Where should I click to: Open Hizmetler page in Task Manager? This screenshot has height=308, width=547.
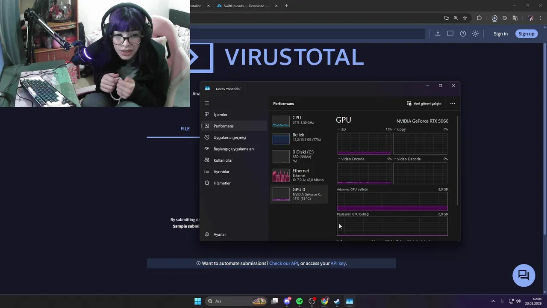click(234, 183)
